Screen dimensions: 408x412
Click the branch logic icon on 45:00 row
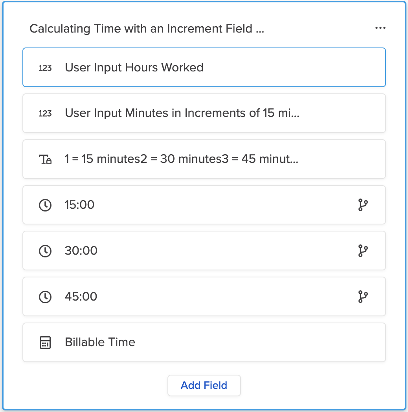point(363,297)
